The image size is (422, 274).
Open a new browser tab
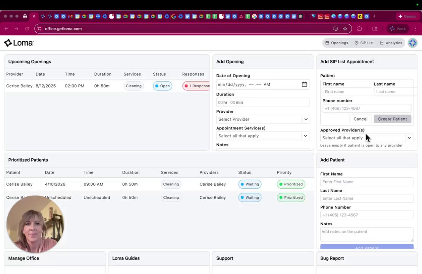pyautogui.click(x=375, y=16)
